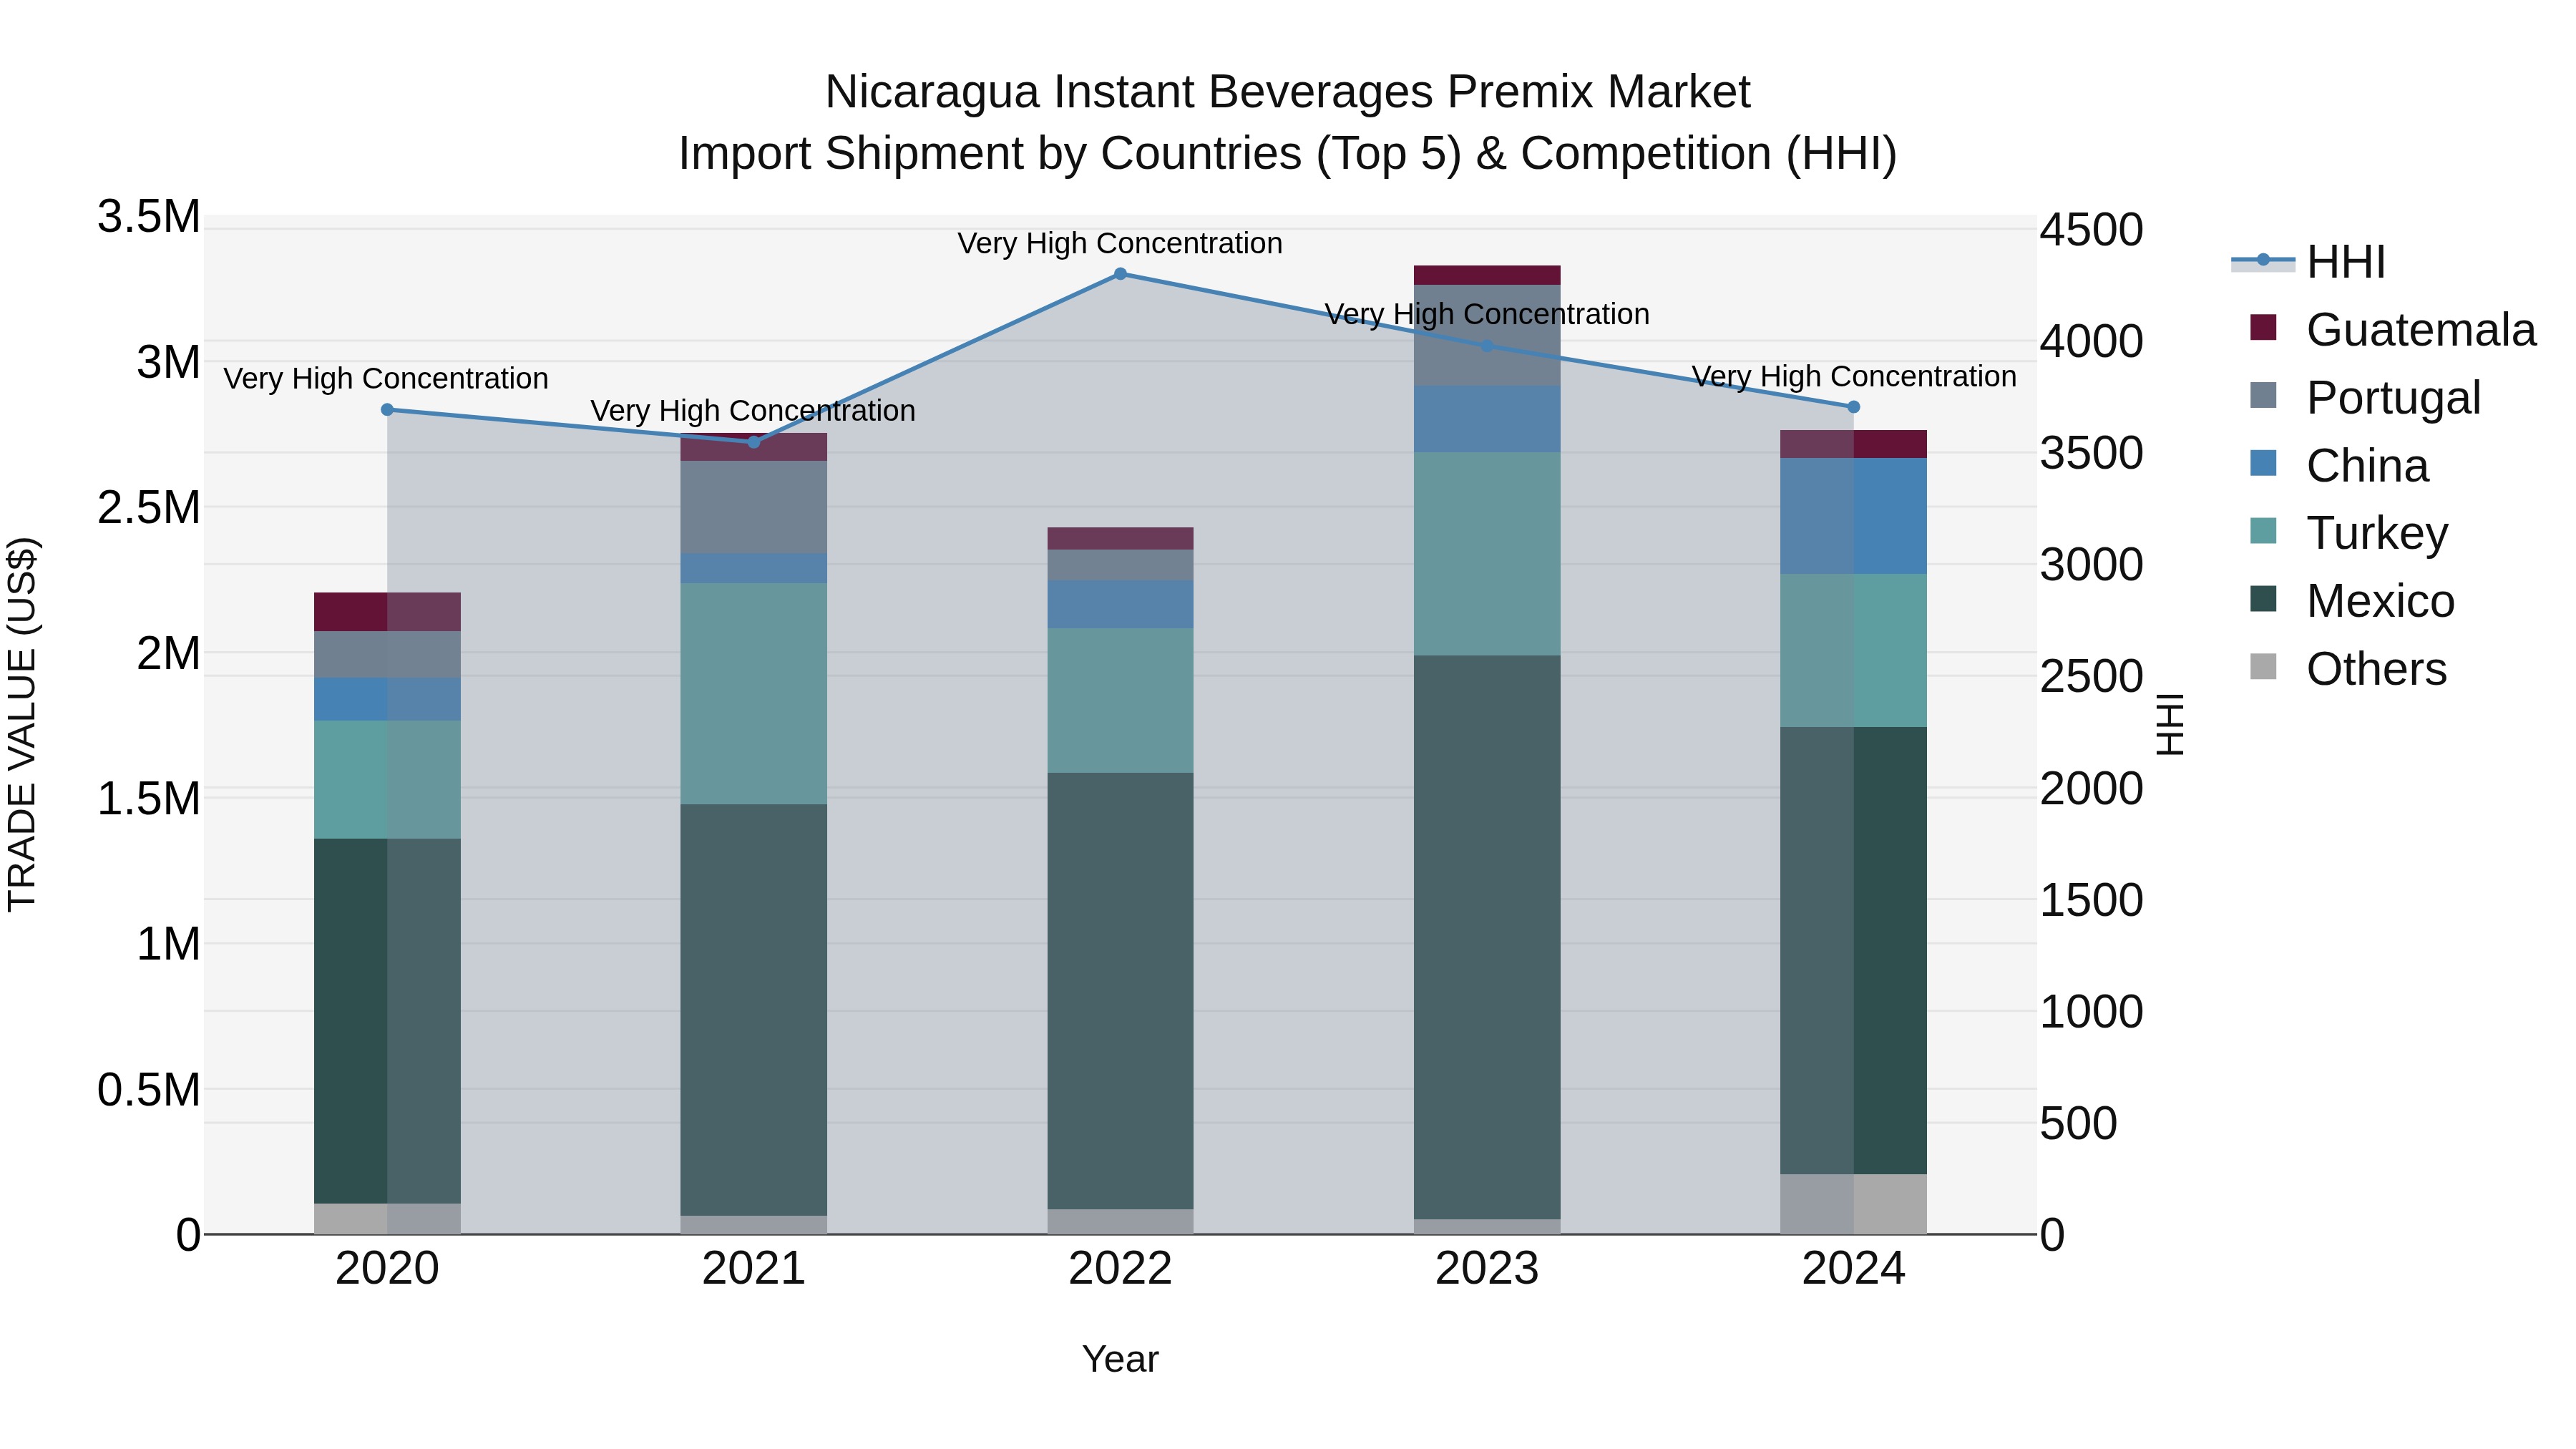Click the '1.5M' left axis tick
Image resolution: width=2576 pixels, height=1449 pixels.
click(149, 799)
